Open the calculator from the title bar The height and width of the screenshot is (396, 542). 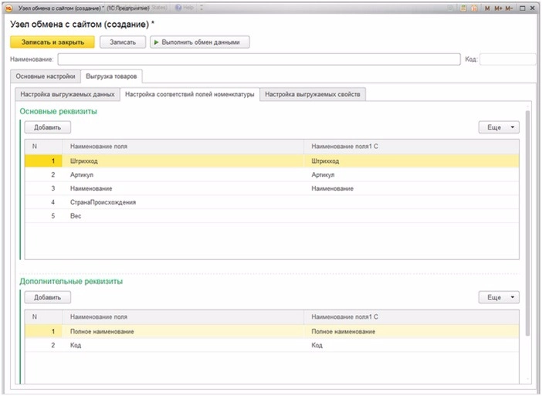click(462, 7)
